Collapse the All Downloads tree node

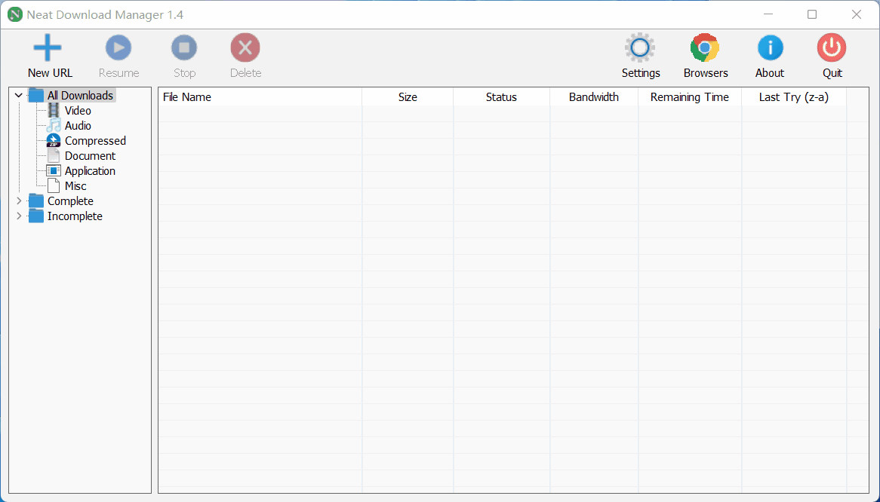pyautogui.click(x=19, y=95)
